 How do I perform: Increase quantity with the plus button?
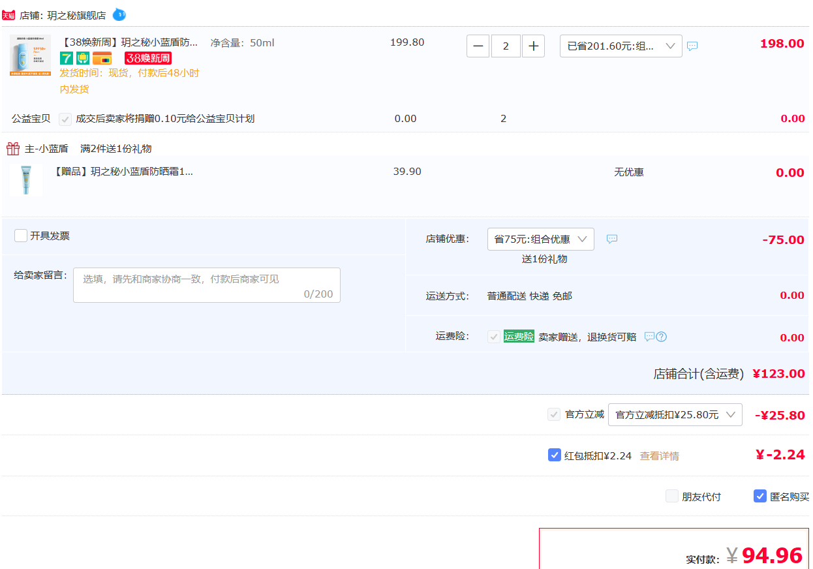pyautogui.click(x=534, y=46)
